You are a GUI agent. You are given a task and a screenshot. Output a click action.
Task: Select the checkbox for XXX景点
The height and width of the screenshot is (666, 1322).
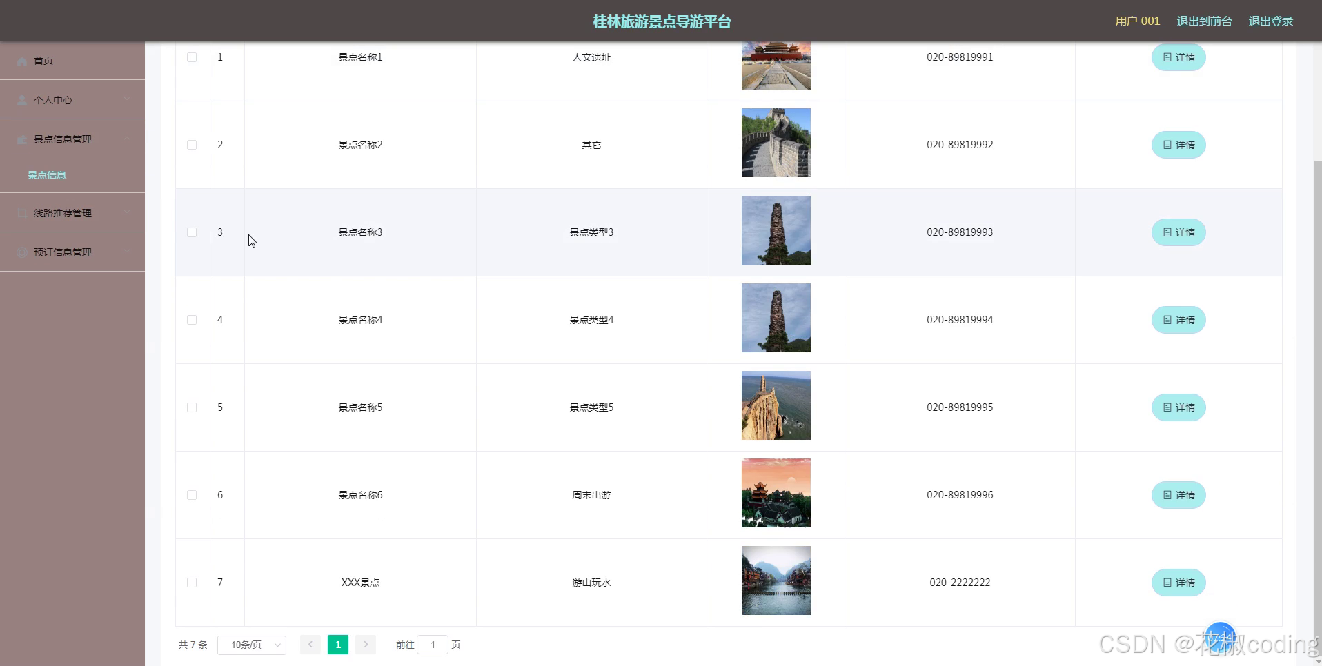pyautogui.click(x=192, y=583)
